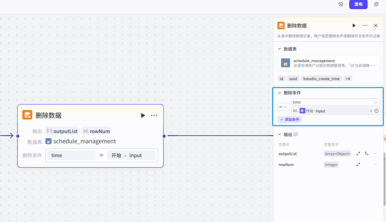The height and width of the screenshot is (222, 386).
Task: Open more options on canvas 删除数据 node
Action: coord(154,115)
